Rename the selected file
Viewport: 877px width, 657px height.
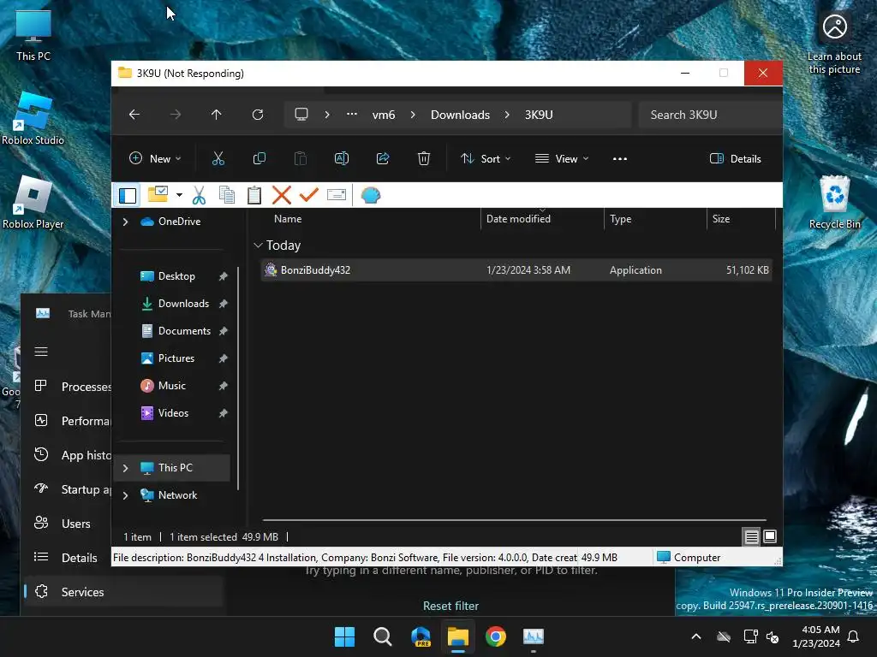tap(341, 158)
